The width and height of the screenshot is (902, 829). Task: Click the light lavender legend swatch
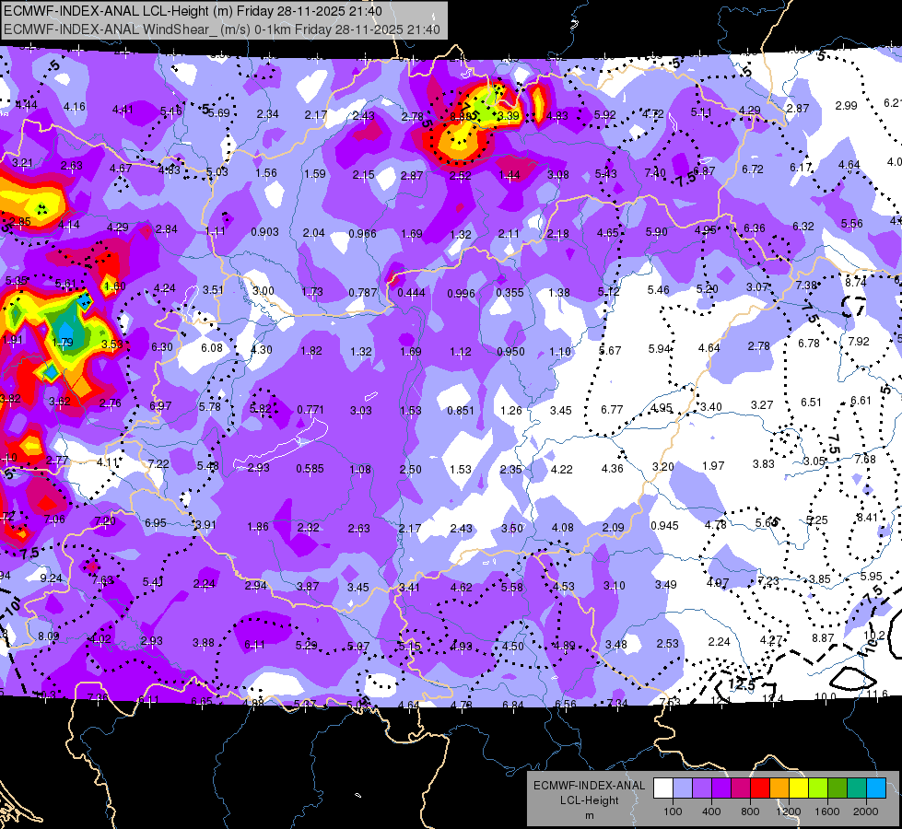[x=682, y=788]
